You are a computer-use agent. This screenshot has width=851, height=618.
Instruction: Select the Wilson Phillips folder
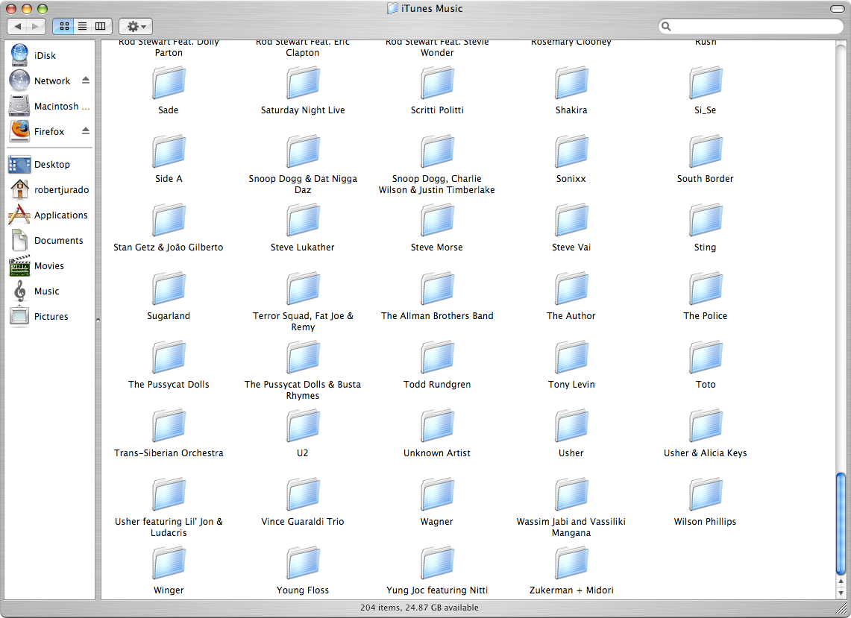(x=706, y=495)
